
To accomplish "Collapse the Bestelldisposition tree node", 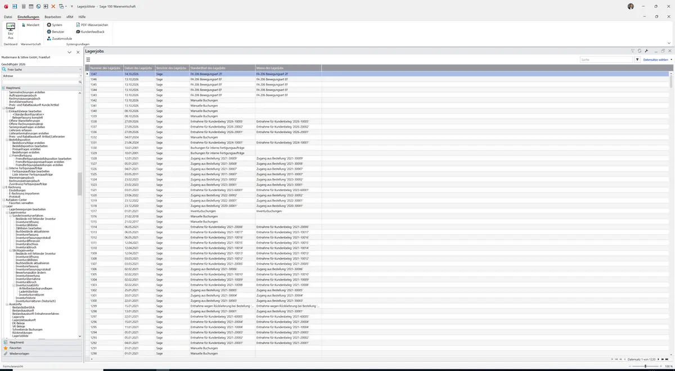I will pos(7,139).
